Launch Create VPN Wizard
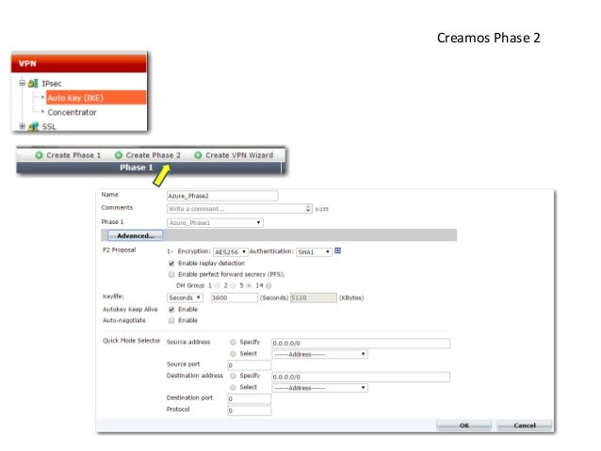 pyautogui.click(x=234, y=155)
